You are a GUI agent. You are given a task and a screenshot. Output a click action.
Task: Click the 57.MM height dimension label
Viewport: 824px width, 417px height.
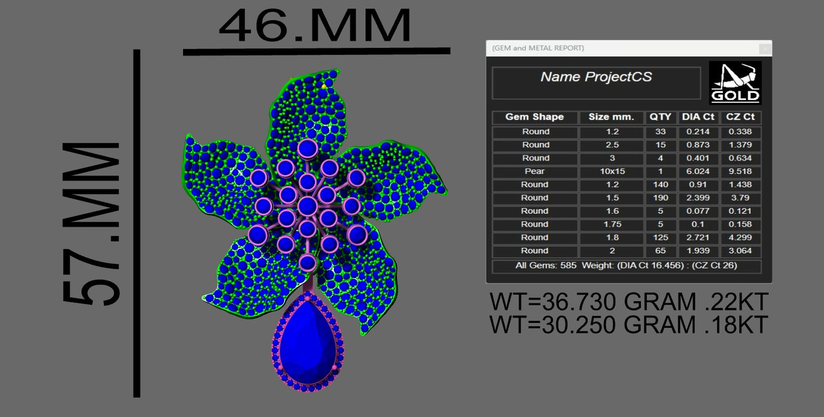click(x=91, y=224)
